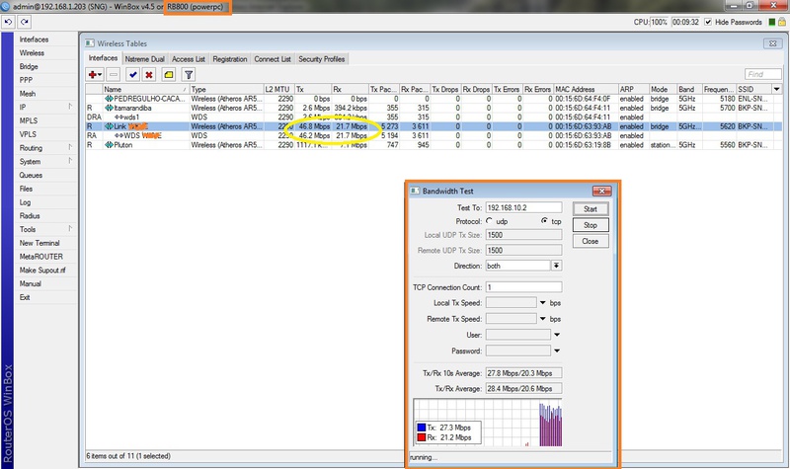The image size is (790, 469).
Task: Click the yellow Comment note icon
Action: [x=168, y=74]
